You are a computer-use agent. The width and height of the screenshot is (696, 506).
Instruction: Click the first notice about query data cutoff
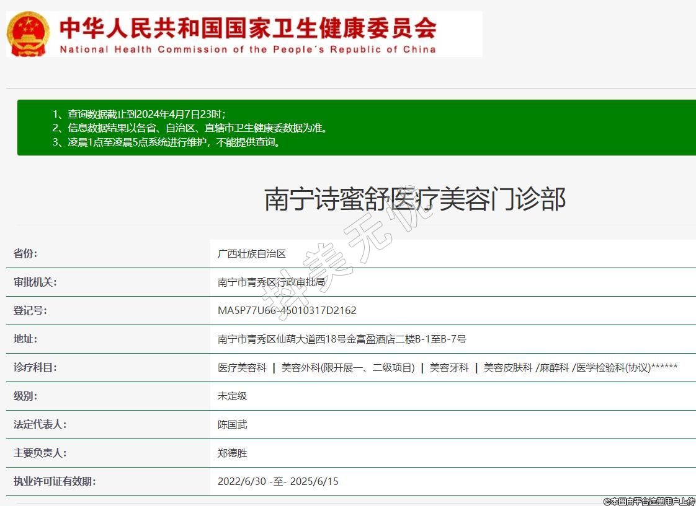pos(146,114)
